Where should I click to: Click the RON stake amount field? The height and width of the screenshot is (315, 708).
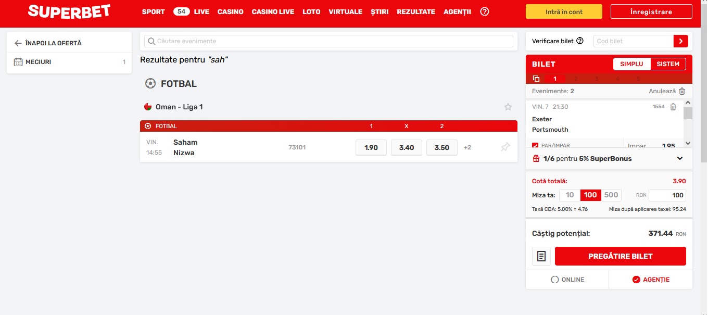point(667,195)
